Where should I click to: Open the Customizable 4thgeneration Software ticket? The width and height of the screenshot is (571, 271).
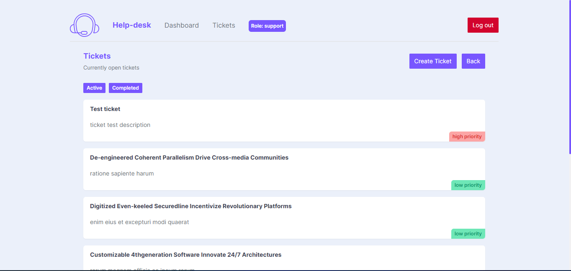coord(185,255)
